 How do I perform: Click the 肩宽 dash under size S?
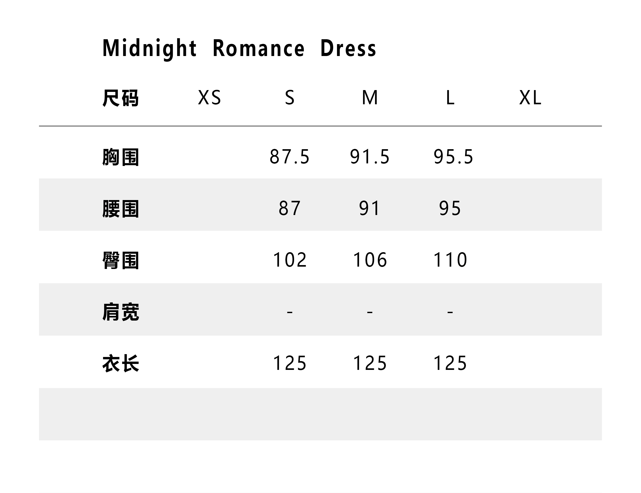pyautogui.click(x=290, y=312)
